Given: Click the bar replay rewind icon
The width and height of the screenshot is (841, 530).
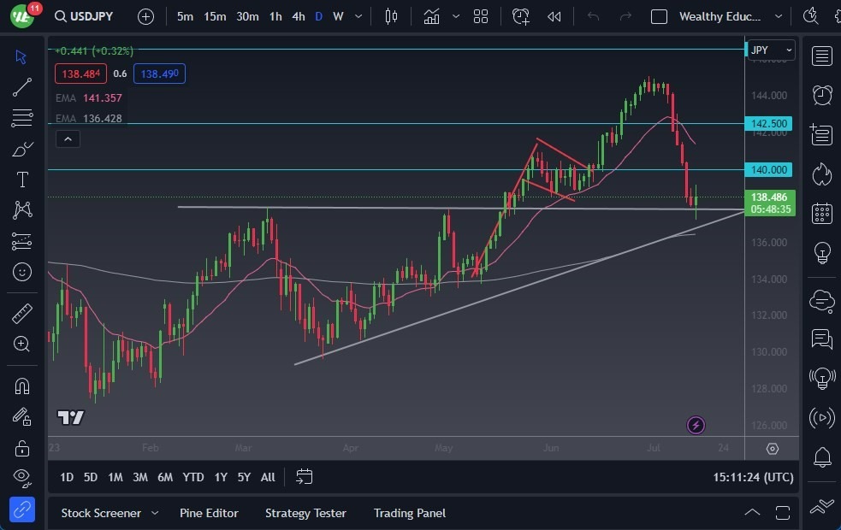Looking at the screenshot, I should 554,16.
